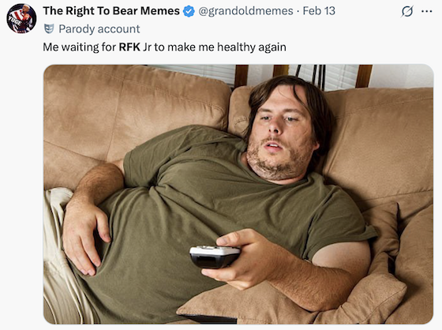Click the bold "RFK" in the post text
Image resolution: width=442 pixels, height=330 pixels.
point(129,47)
